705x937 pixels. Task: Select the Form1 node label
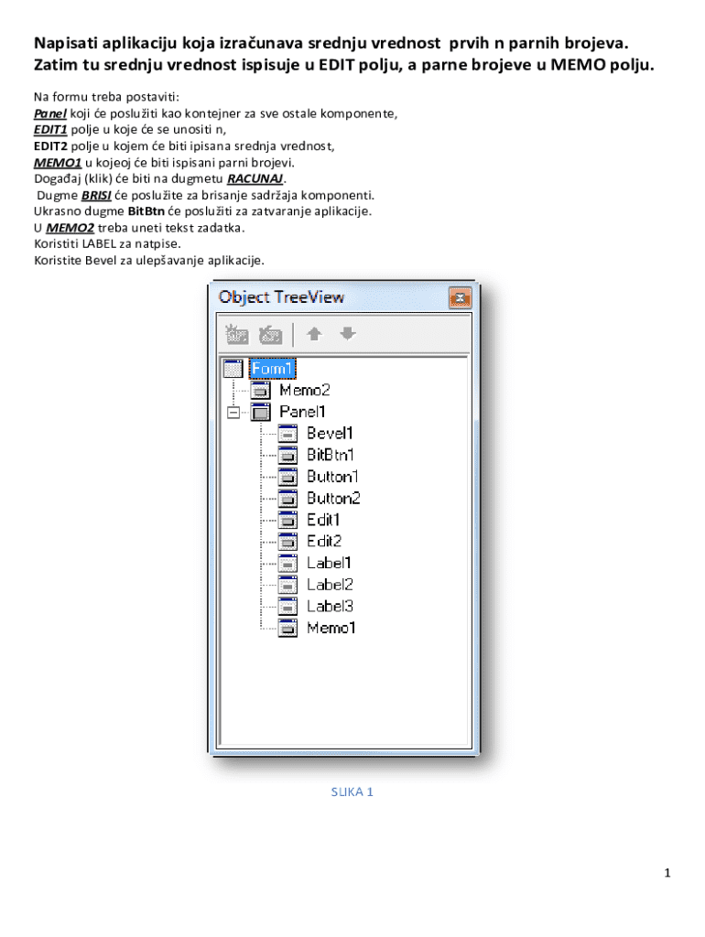(274, 369)
